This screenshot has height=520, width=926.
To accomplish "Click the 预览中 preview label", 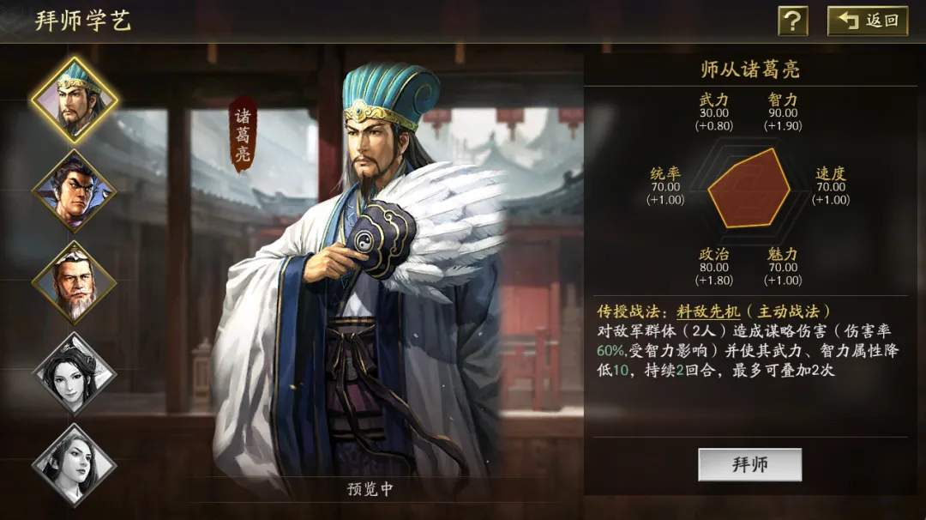I will click(x=370, y=489).
